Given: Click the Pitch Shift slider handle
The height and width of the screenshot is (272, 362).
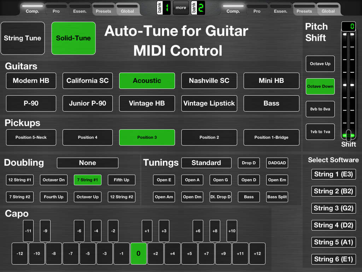Looking at the screenshot, I should [x=349, y=135].
